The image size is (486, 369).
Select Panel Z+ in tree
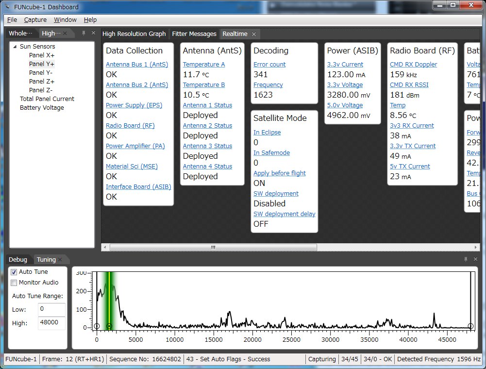pos(42,81)
